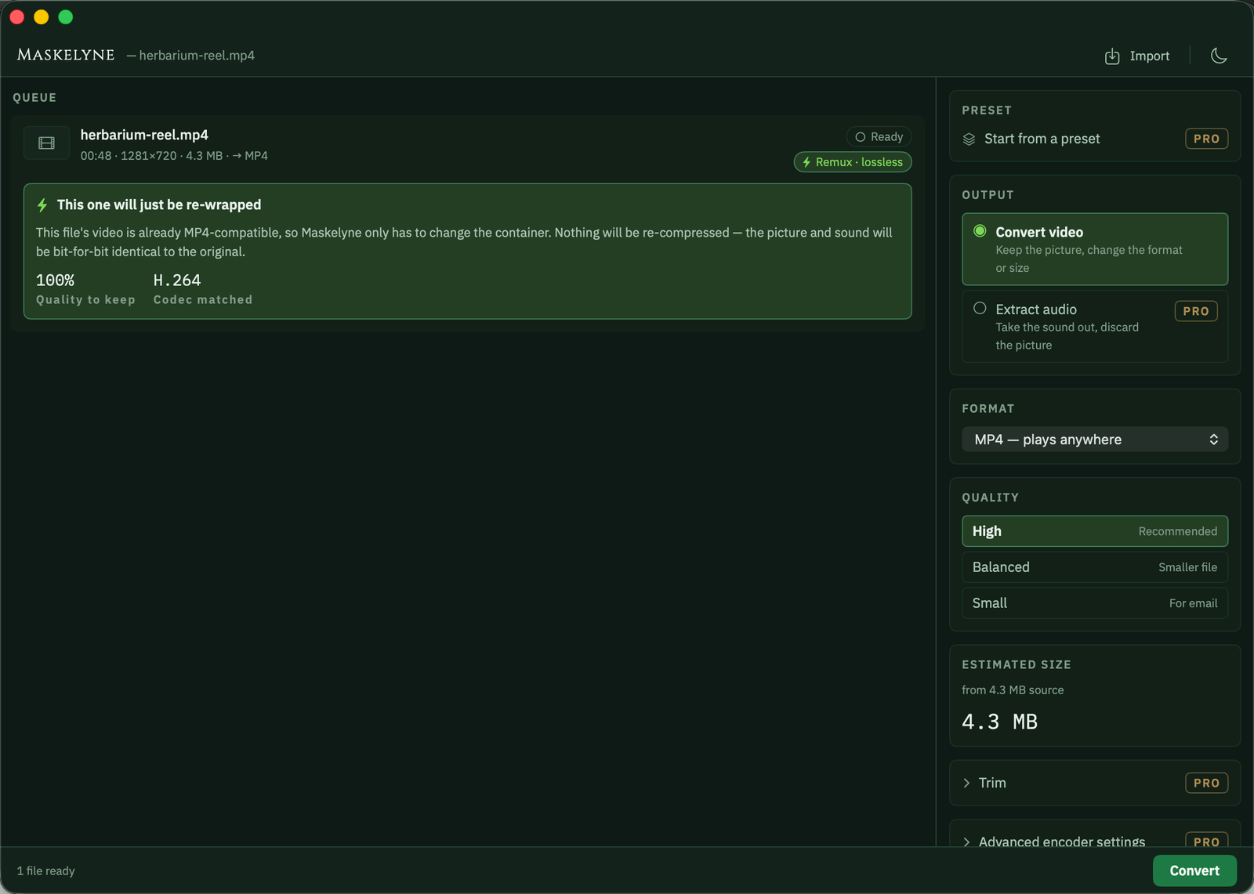
Task: Click 'from 4.3 MB source' text
Action: (x=1013, y=690)
